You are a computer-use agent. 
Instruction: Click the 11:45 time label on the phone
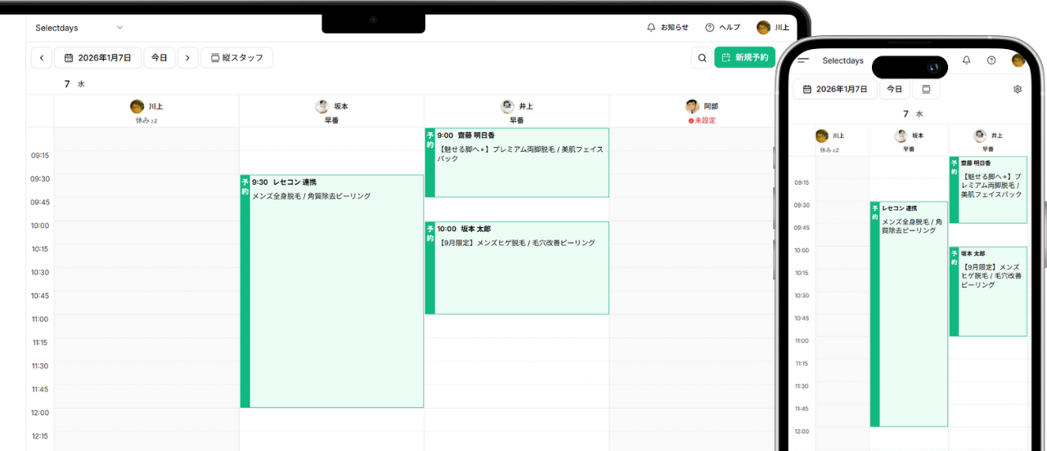pyautogui.click(x=802, y=409)
